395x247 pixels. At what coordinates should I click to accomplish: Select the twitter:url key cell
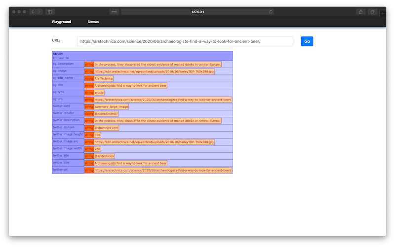(x=68, y=170)
